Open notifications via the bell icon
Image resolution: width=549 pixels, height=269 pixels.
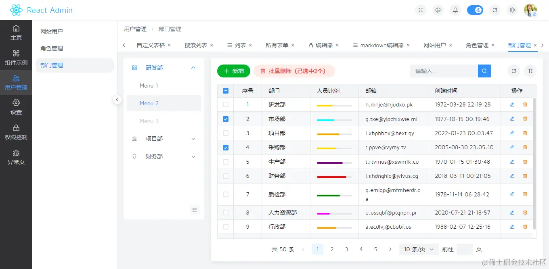(455, 10)
